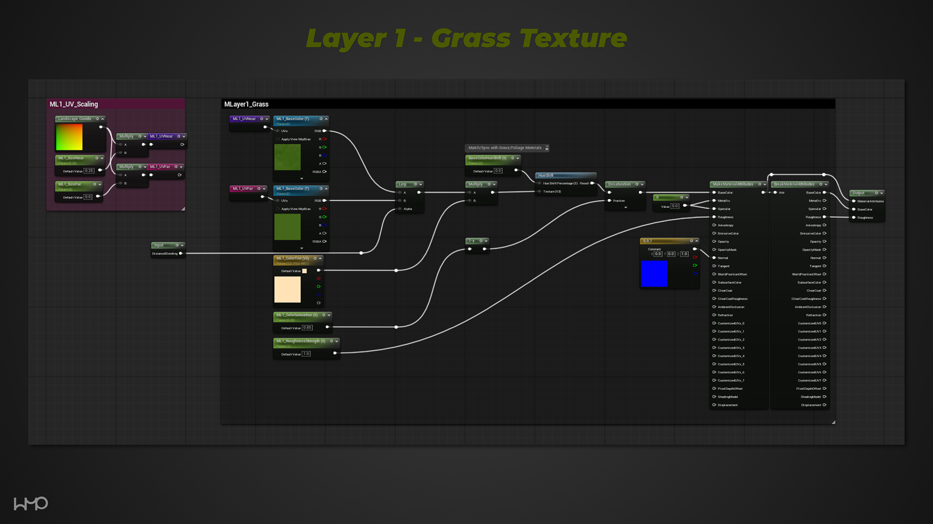Click the Alpha input pin on Lerp node
Viewport: 933px width, 524px height.
pyautogui.click(x=399, y=209)
